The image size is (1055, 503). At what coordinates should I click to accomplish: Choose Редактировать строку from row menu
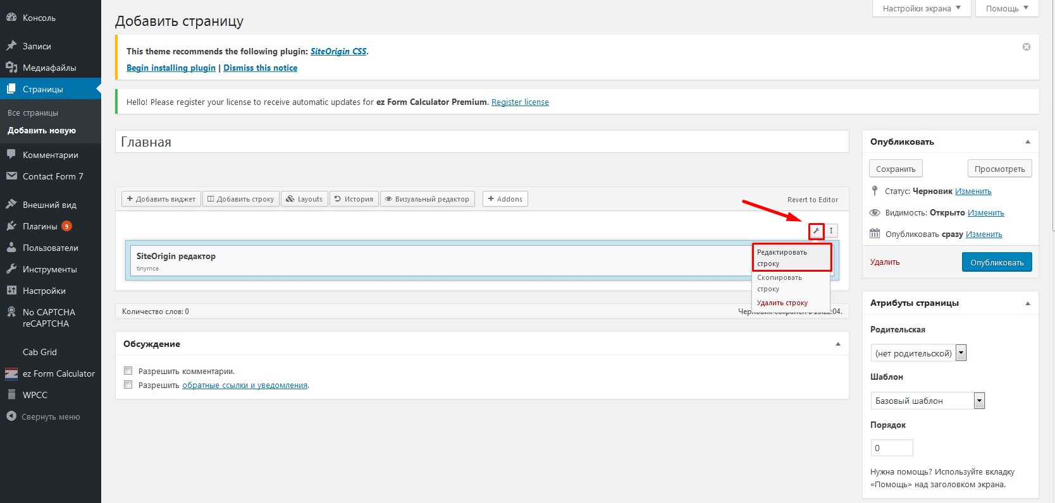[x=791, y=258]
